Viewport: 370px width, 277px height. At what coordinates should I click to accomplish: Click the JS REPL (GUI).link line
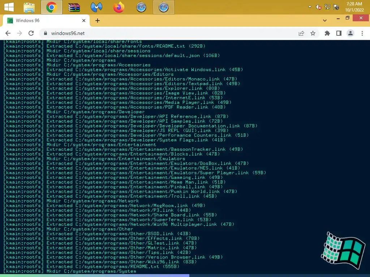pos(116,131)
